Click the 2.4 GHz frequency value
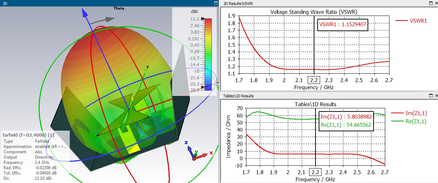The image size is (438, 183). coord(42,162)
